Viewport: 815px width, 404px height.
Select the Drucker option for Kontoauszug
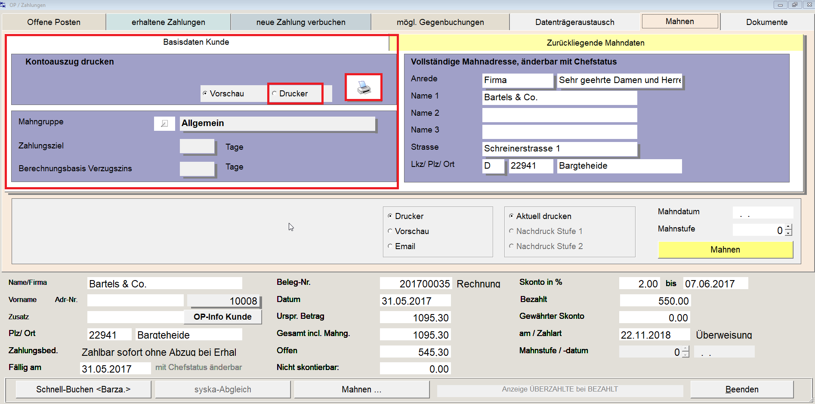click(x=290, y=93)
